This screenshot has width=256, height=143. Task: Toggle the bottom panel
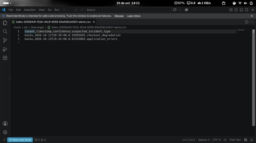pos(241,10)
